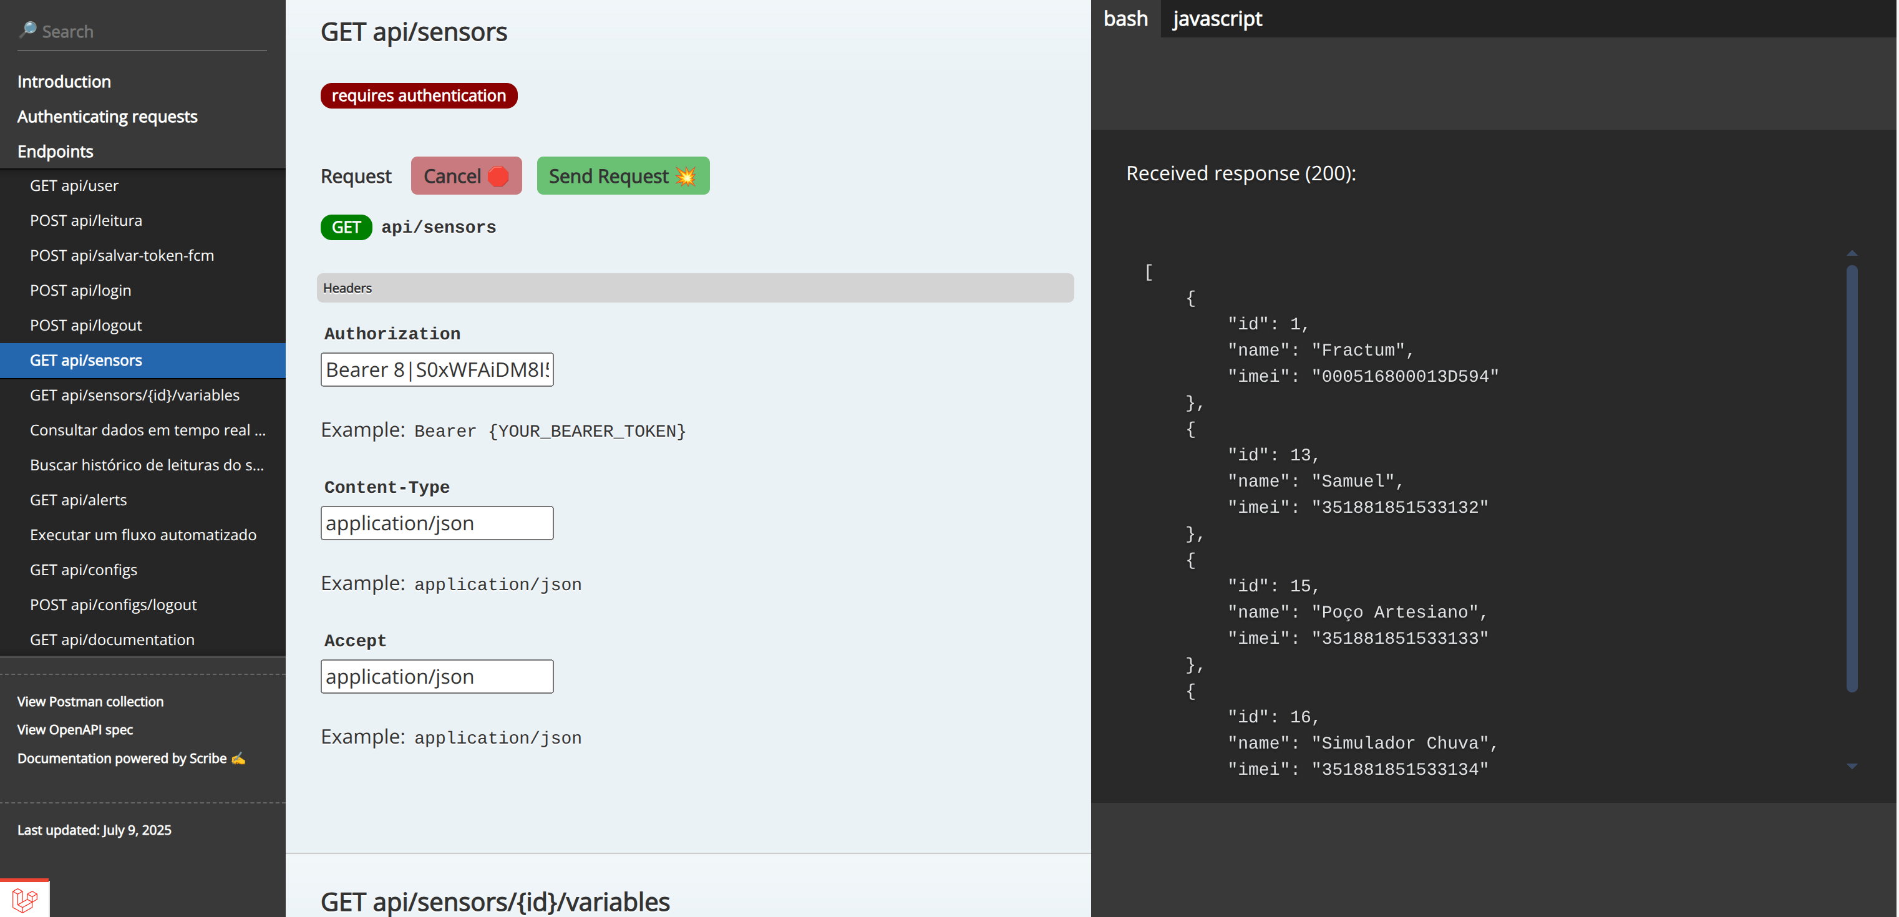The width and height of the screenshot is (1899, 917).
Task: Open Executar um fluxo automatizado entry
Action: [x=142, y=535]
